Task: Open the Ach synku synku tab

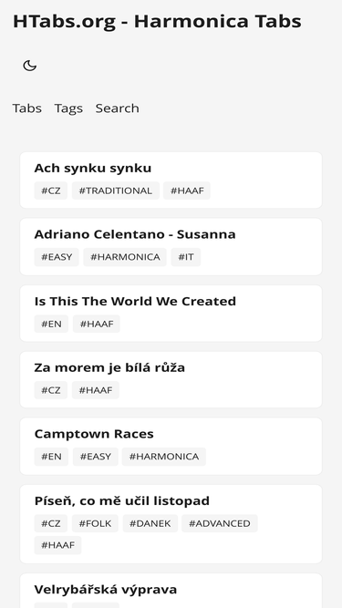Action: pyautogui.click(x=93, y=168)
